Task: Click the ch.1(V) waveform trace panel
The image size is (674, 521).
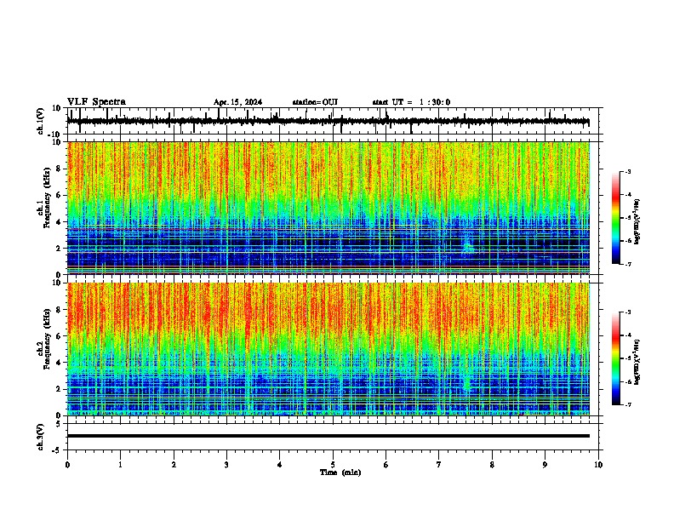Action: 334,121
